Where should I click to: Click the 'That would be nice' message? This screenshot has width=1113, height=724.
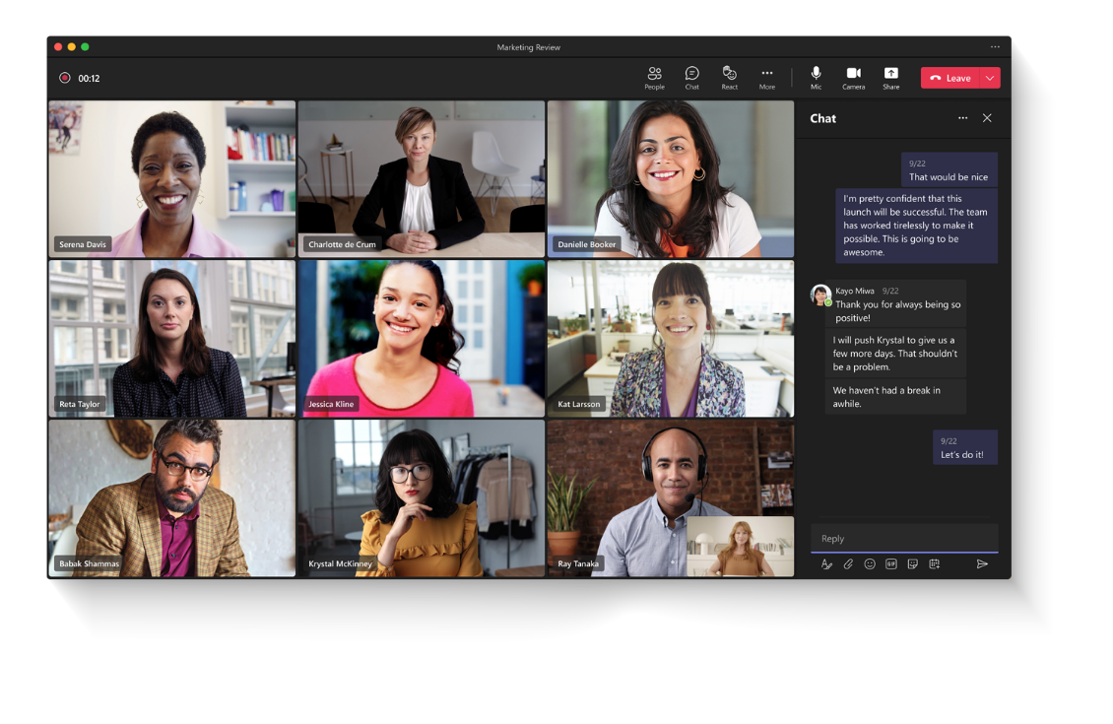click(949, 170)
